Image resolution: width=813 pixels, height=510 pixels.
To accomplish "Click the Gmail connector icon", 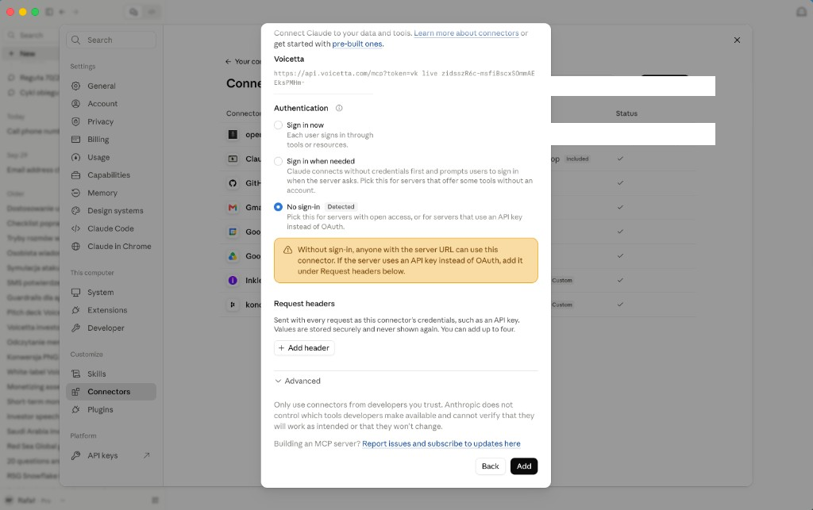I will (x=233, y=207).
